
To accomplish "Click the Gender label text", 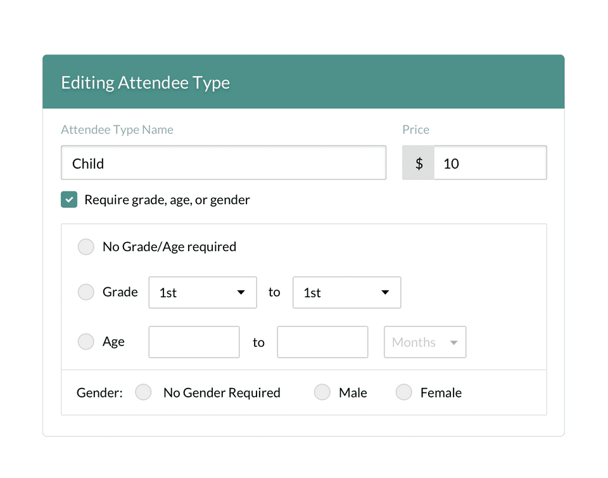I will click(99, 393).
